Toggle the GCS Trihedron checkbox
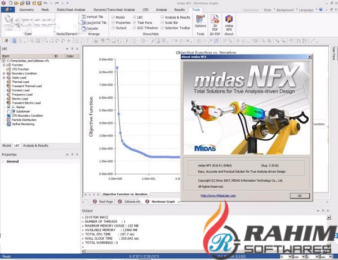The width and height of the screenshot is (338, 260). 135,28
